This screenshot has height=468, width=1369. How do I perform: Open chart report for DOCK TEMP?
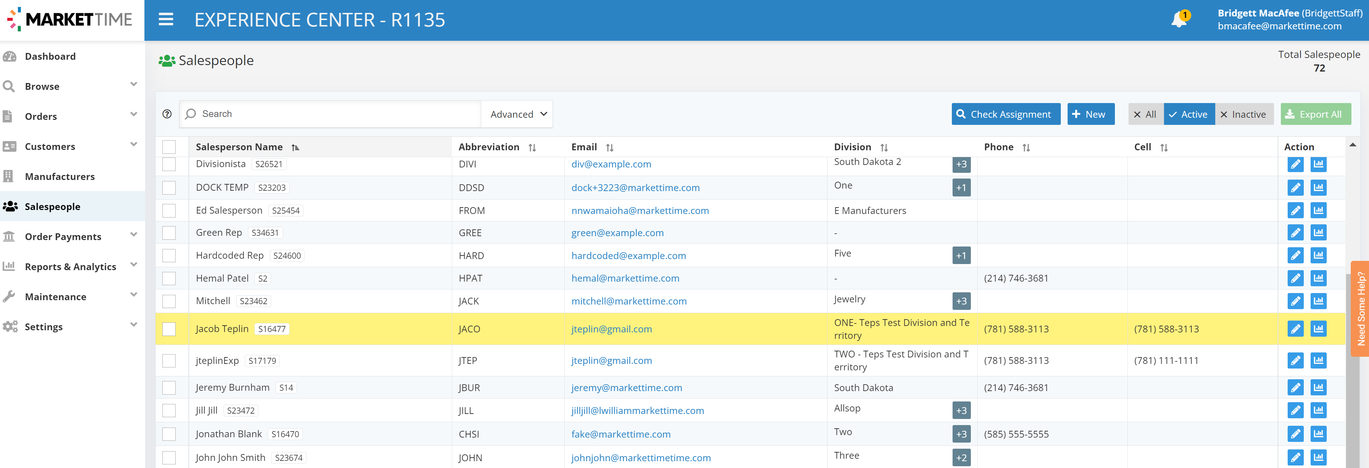tap(1318, 187)
